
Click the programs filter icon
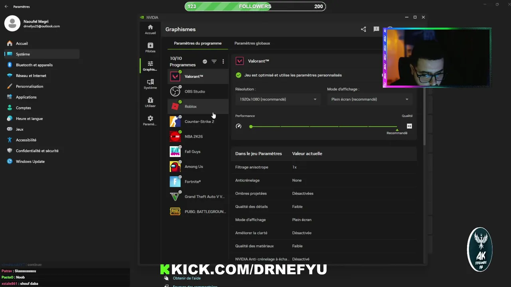click(214, 61)
